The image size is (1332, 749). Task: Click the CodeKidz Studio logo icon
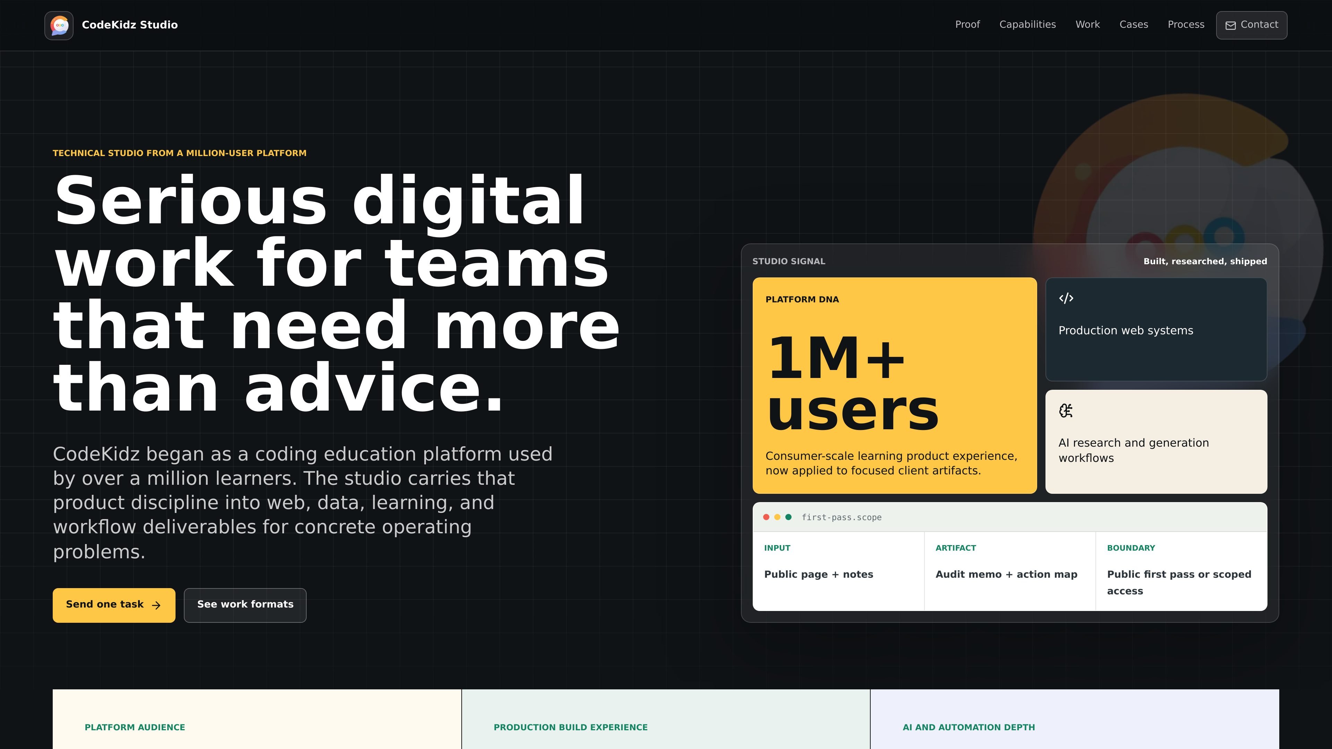pos(59,25)
